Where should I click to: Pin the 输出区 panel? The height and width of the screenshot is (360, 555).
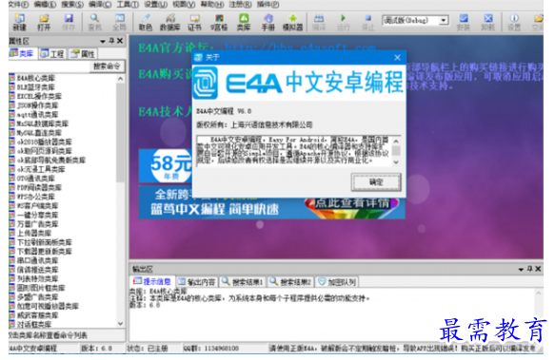tap(529, 269)
